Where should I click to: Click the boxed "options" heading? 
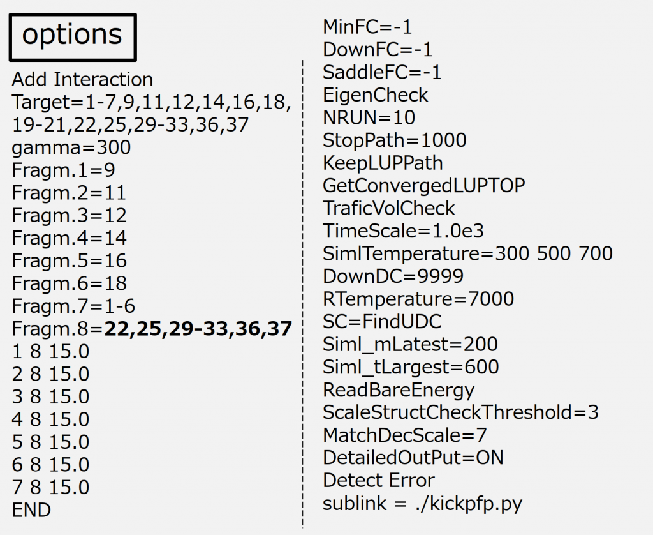click(72, 36)
